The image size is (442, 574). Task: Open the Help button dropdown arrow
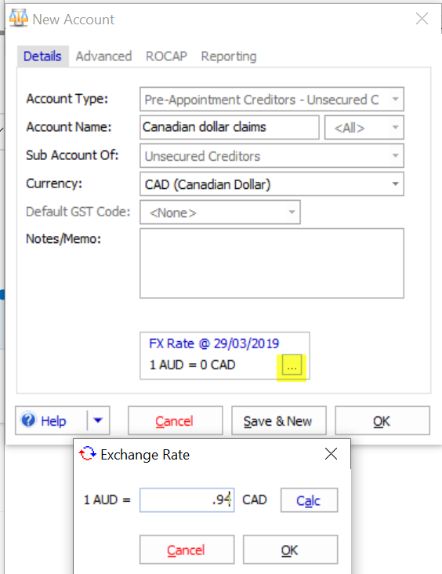(98, 420)
